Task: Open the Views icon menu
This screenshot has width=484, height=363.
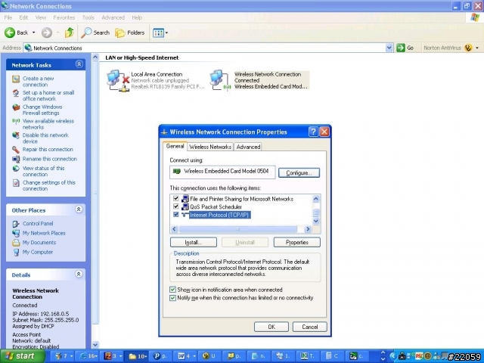Action: 160,33
